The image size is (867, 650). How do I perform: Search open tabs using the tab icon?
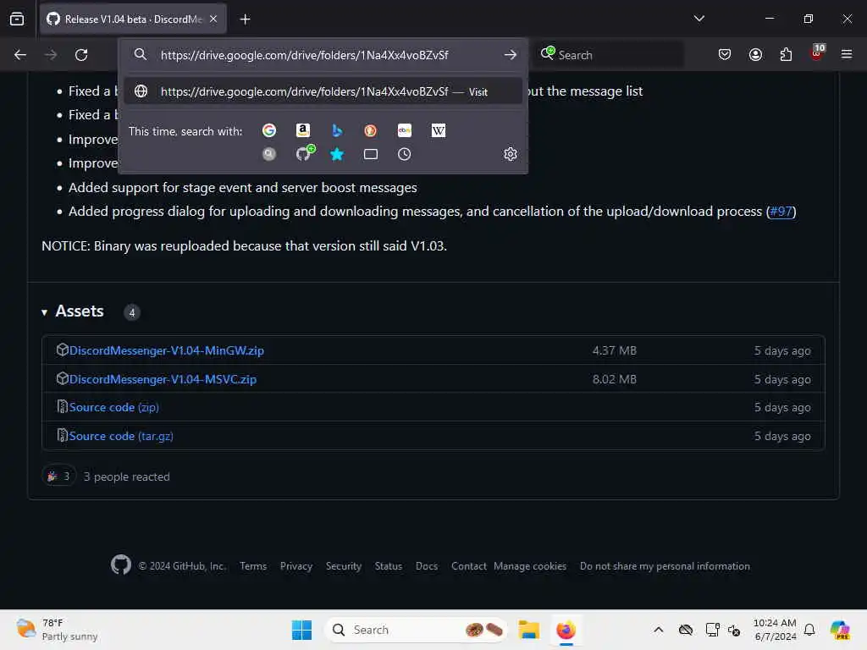click(371, 154)
